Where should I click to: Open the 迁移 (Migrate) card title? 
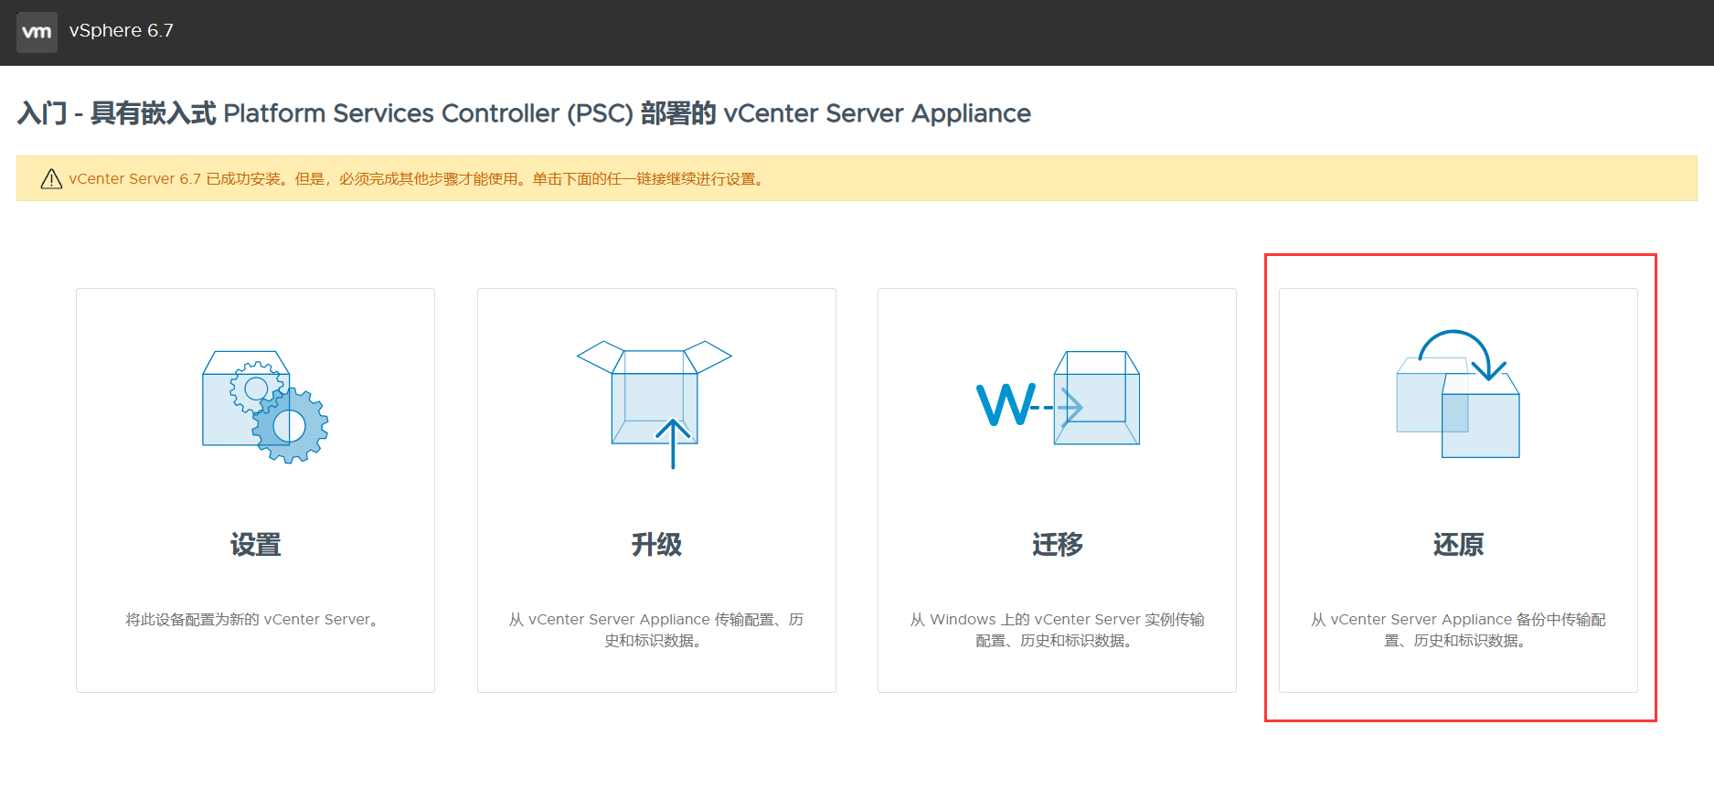[1058, 545]
